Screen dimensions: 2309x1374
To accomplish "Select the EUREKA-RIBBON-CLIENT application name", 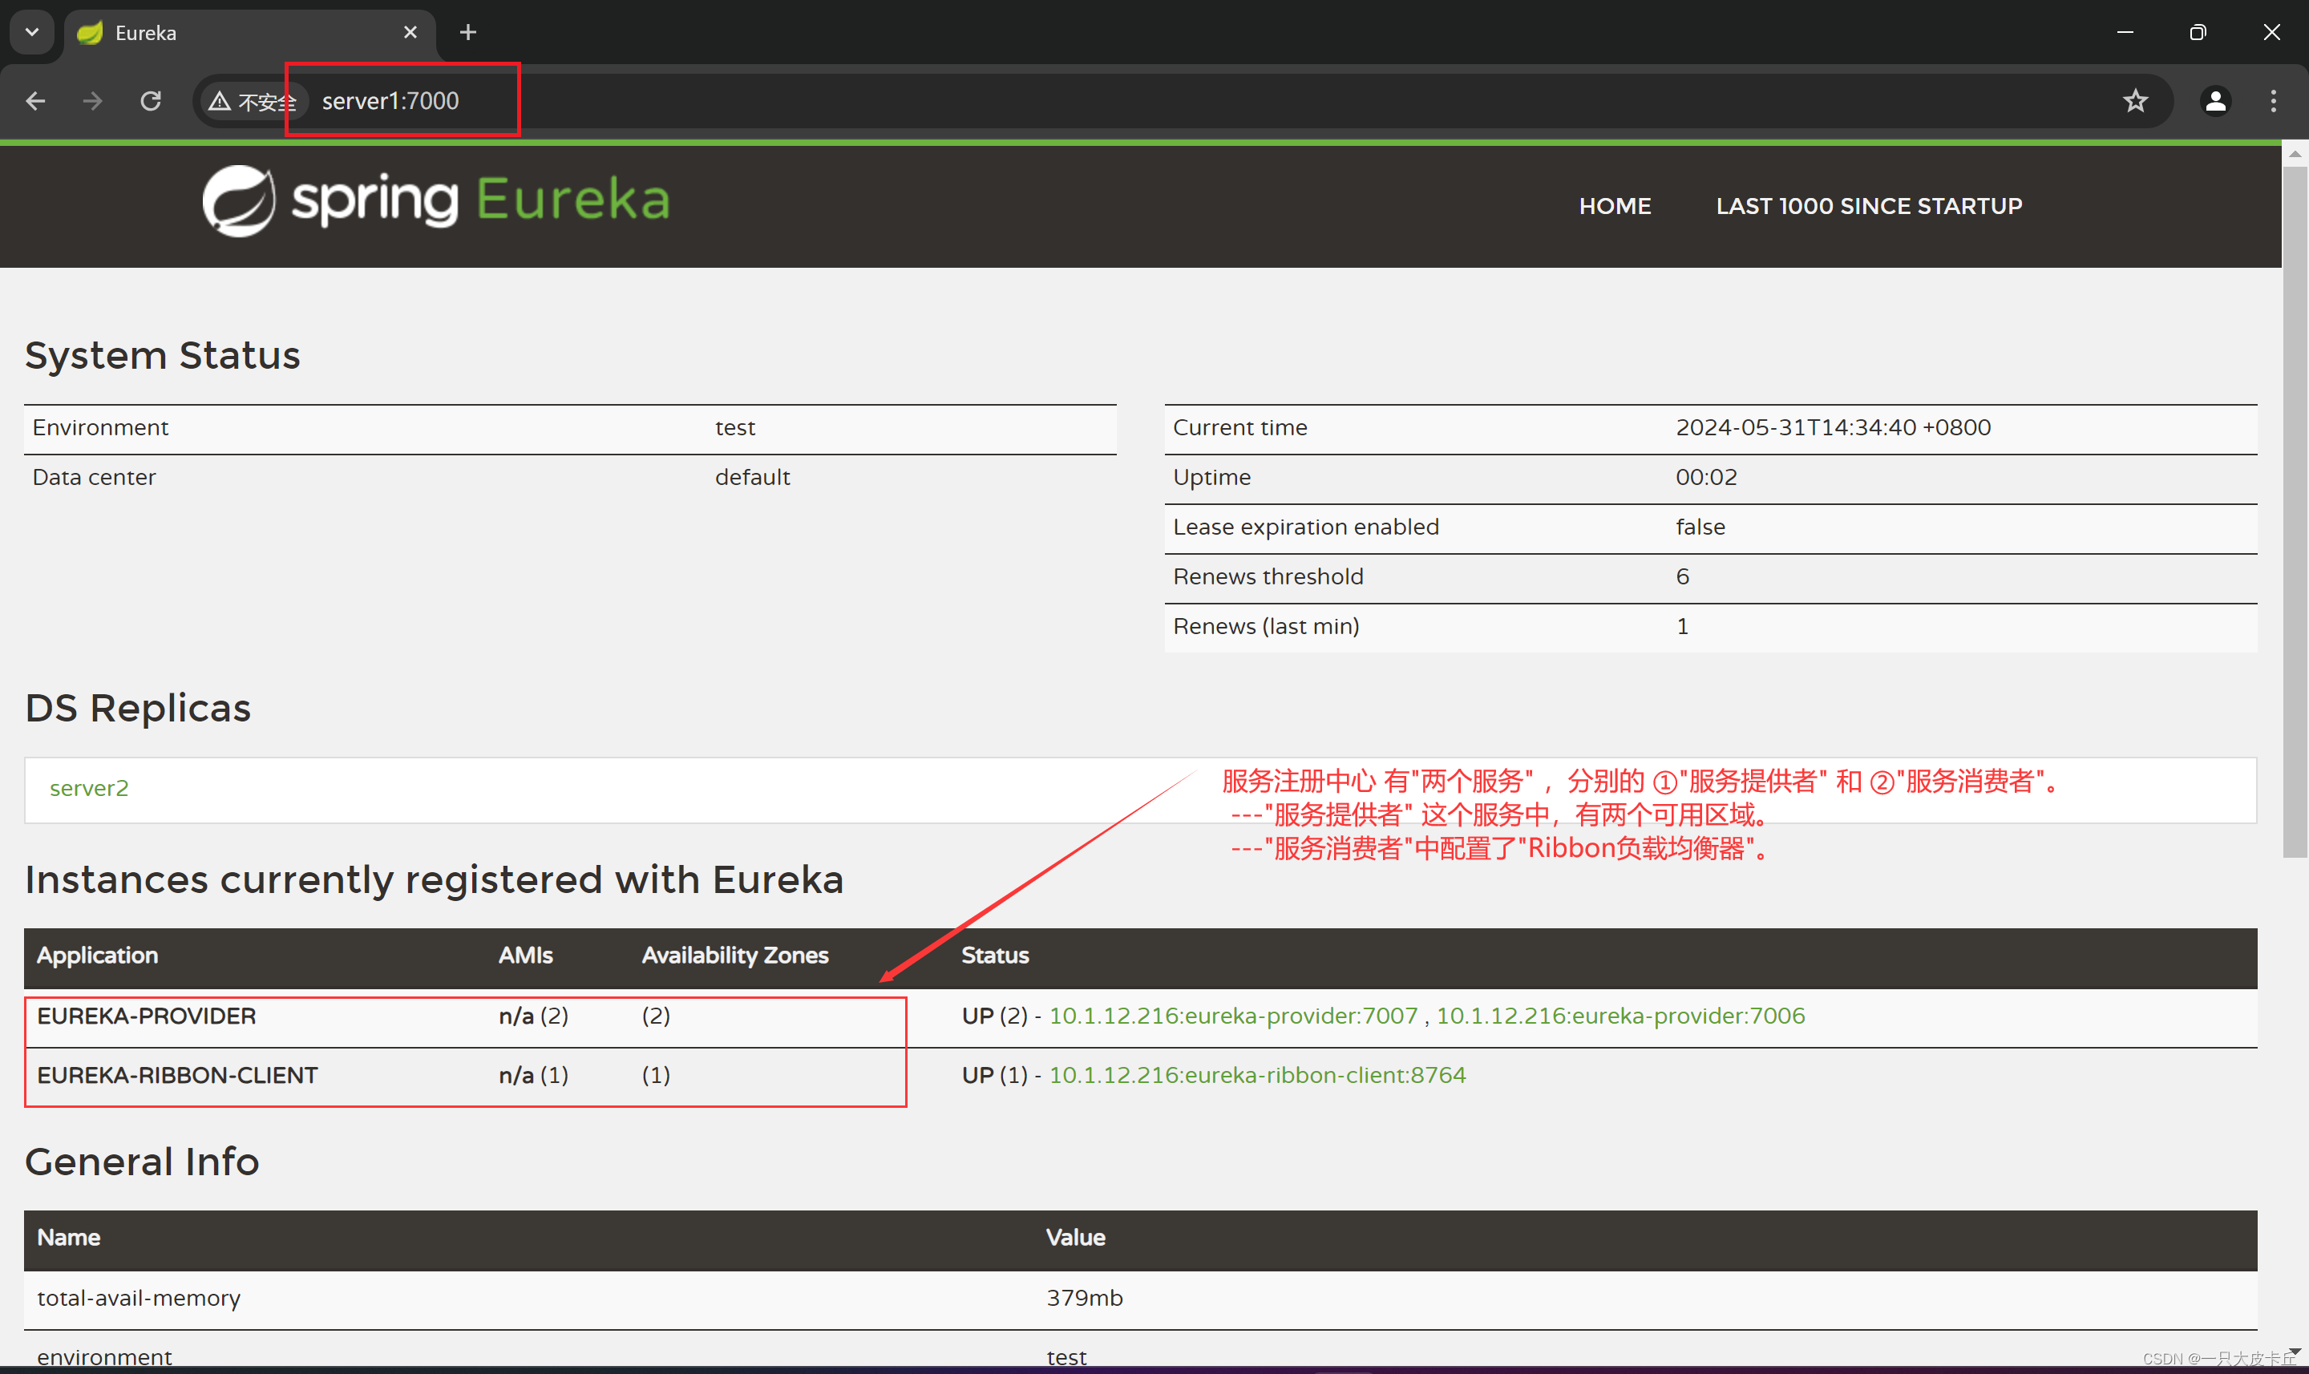I will 177,1075.
